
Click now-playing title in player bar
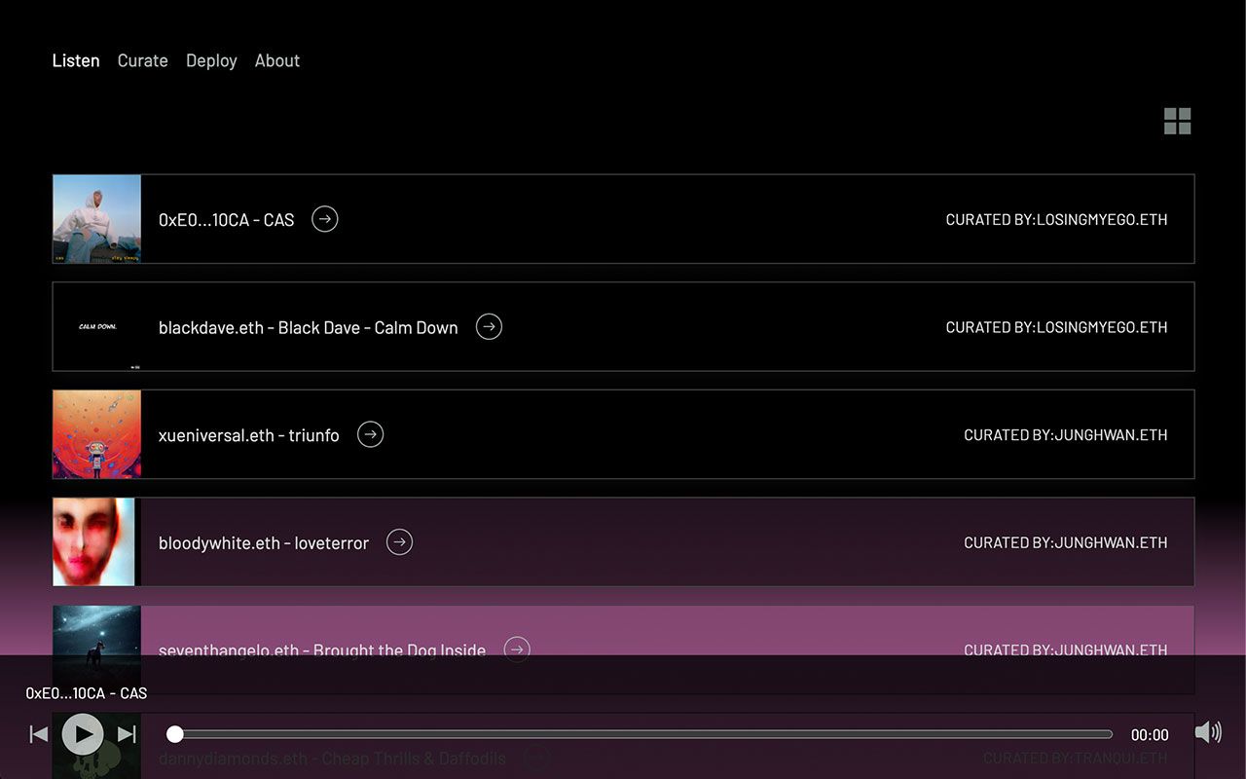tap(87, 693)
